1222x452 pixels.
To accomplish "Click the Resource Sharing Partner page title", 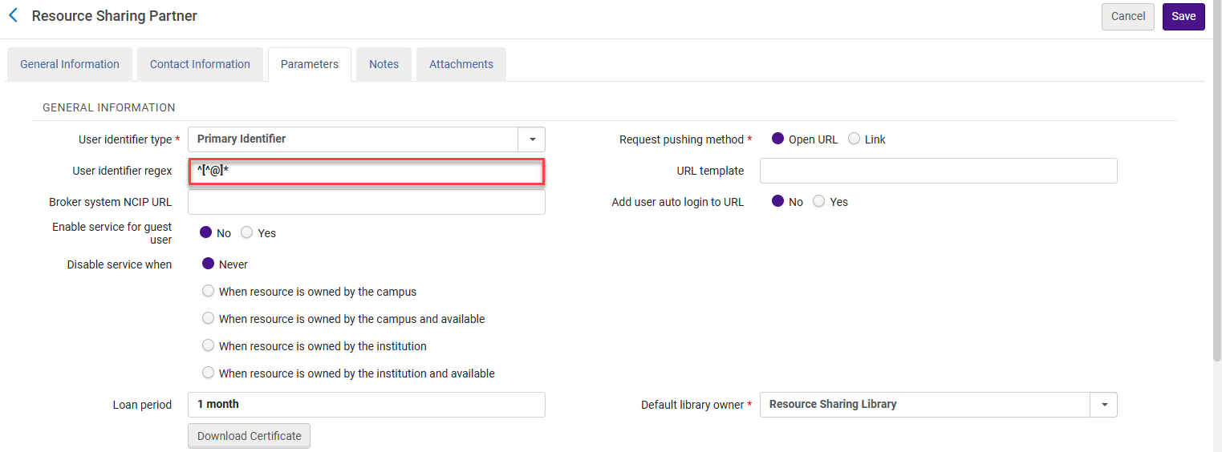I will (x=114, y=16).
